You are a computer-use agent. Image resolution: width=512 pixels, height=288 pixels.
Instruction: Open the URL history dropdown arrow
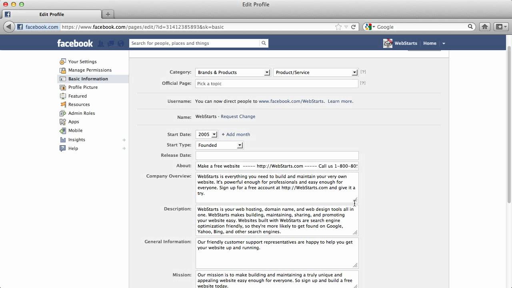346,27
